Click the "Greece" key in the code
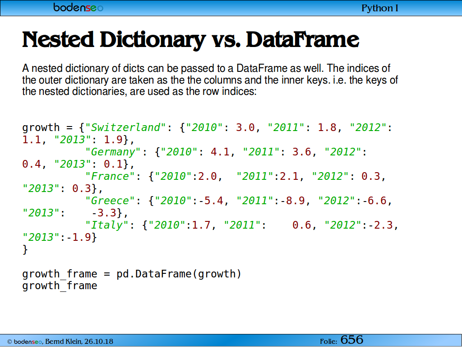The width and height of the screenshot is (462, 347). pyautogui.click(x=110, y=201)
